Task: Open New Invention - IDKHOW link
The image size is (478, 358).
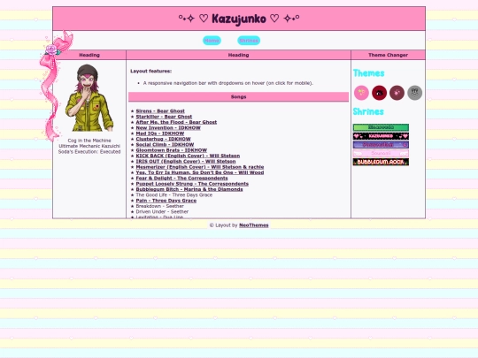Action: 168,128
